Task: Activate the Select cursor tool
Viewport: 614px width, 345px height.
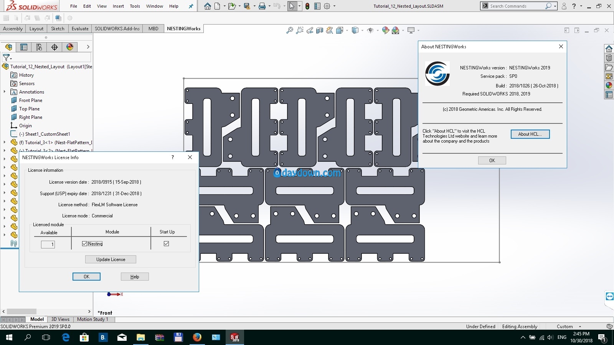Action: tap(292, 6)
